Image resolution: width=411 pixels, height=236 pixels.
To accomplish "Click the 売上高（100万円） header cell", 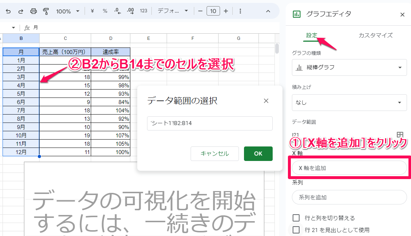I will [65, 52].
